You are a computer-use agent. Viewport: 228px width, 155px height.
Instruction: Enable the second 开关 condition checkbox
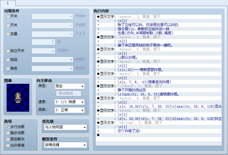[8, 25]
